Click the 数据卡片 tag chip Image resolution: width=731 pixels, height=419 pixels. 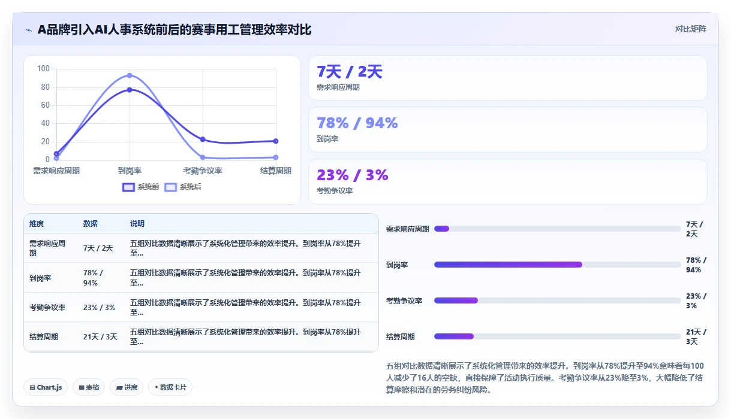tap(170, 387)
